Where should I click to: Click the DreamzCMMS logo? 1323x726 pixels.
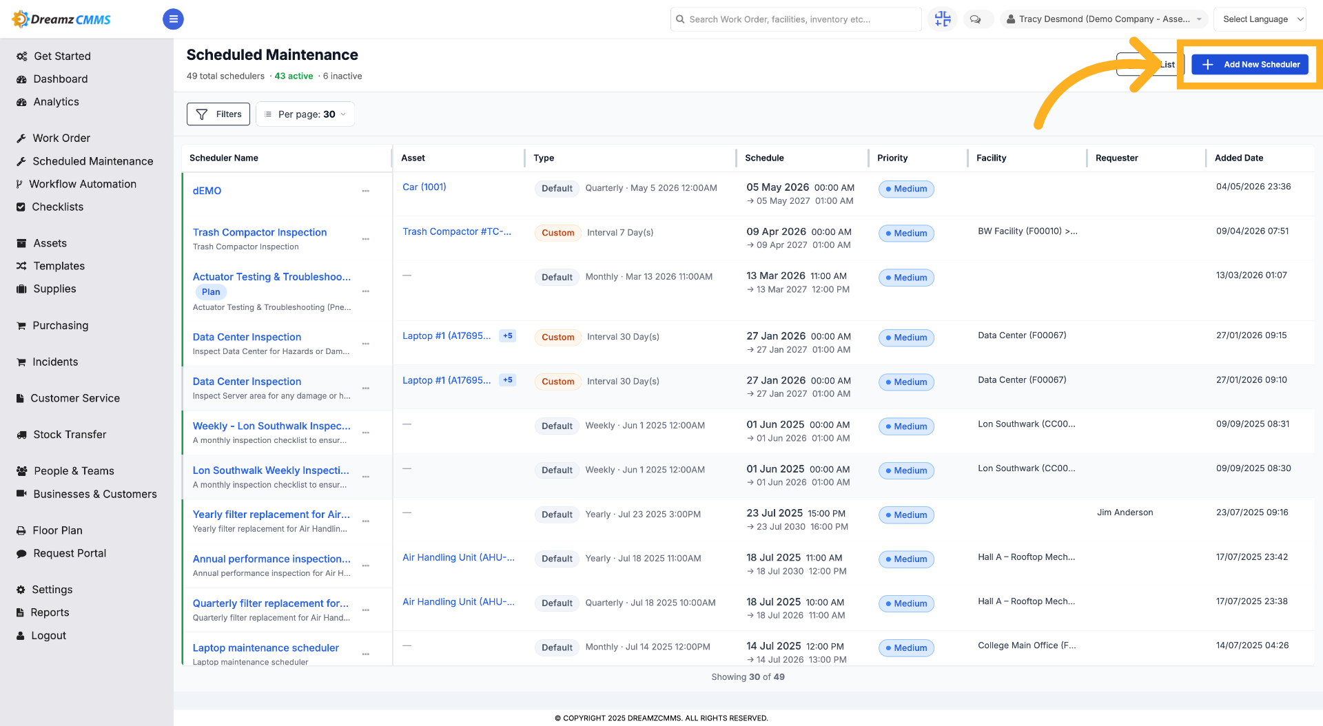pyautogui.click(x=62, y=19)
